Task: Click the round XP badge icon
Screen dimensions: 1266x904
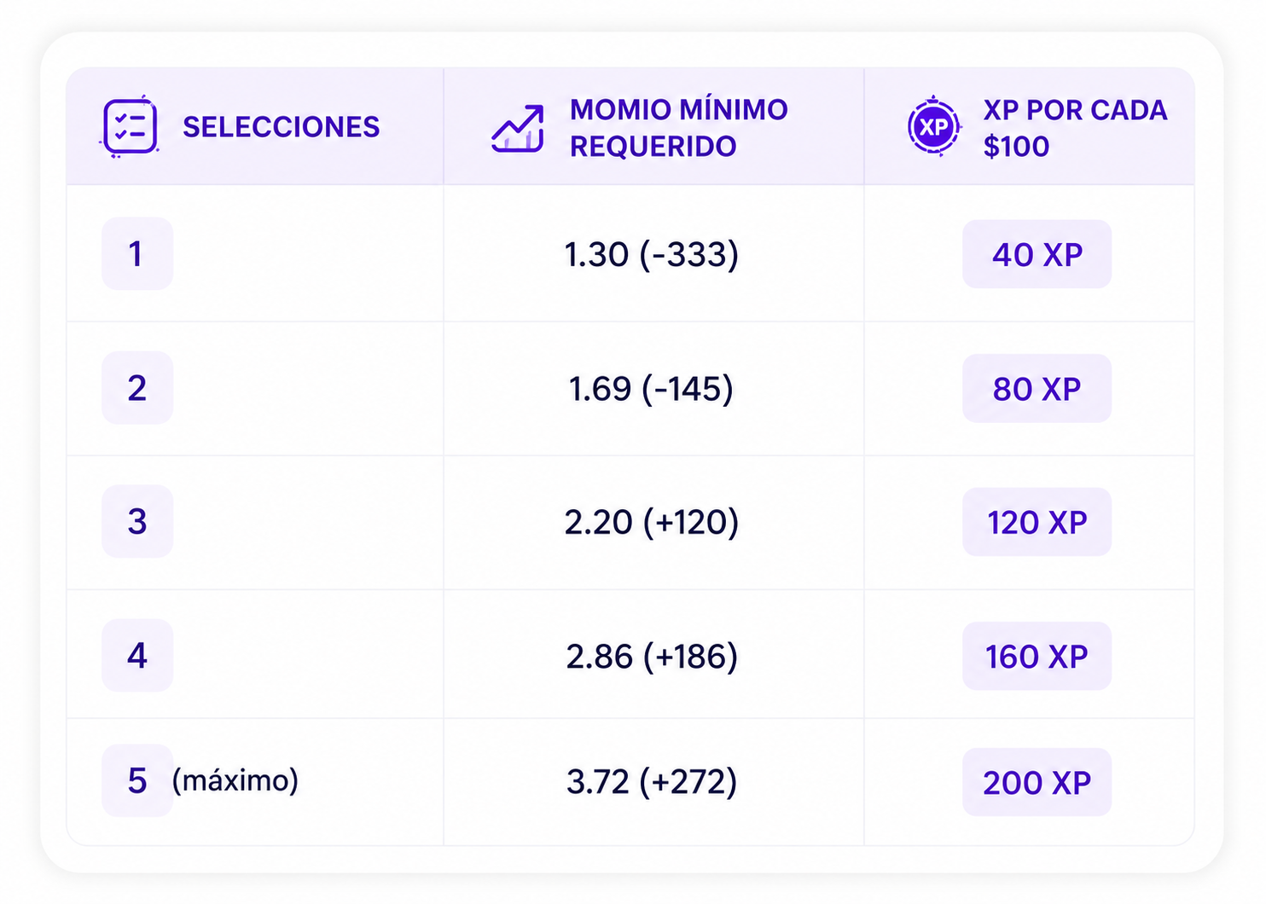Action: coord(934,126)
